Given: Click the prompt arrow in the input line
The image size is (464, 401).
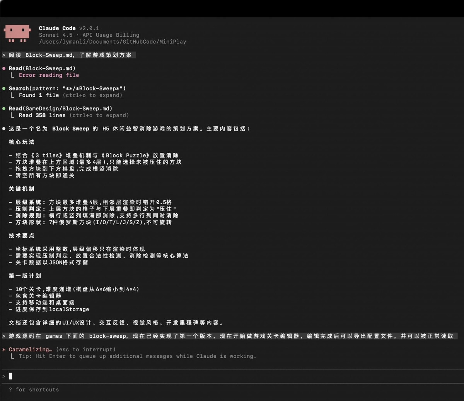Looking at the screenshot, I should point(4,376).
